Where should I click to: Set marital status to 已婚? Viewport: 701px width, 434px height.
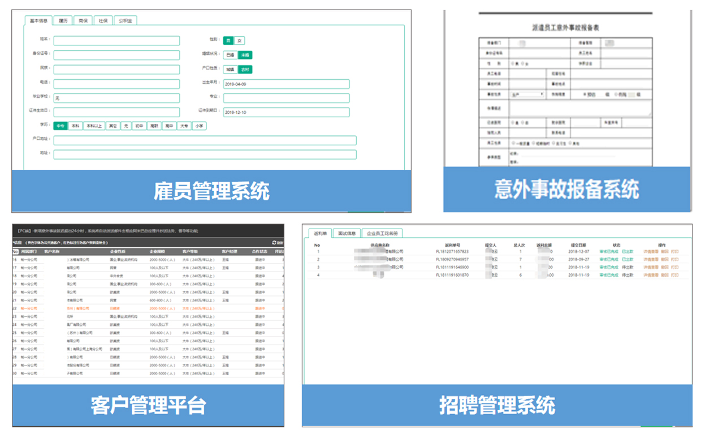tap(230, 55)
